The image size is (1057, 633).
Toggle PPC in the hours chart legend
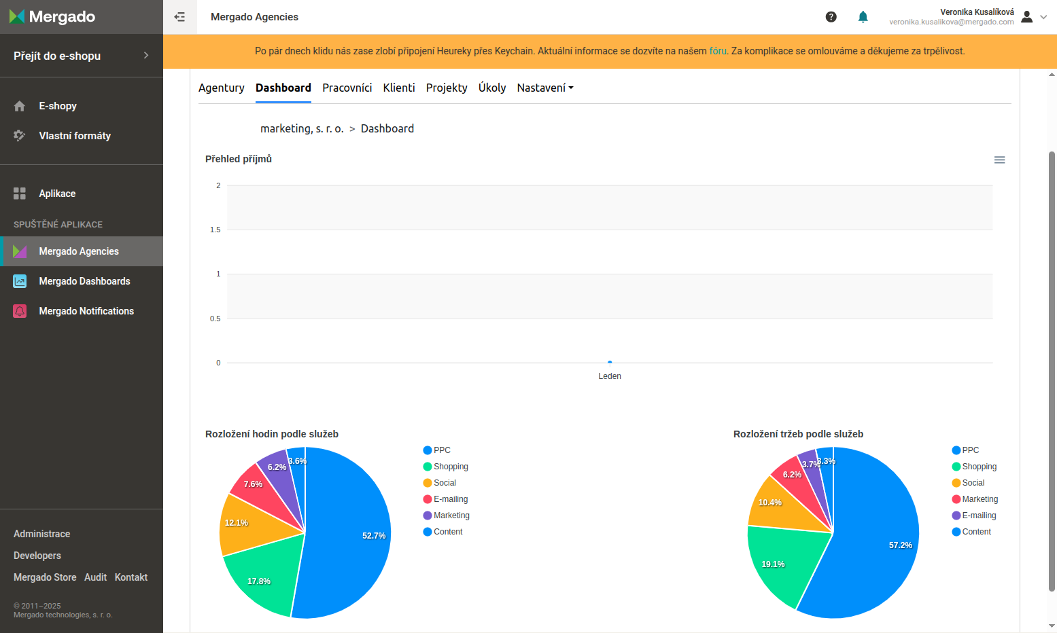click(x=437, y=450)
